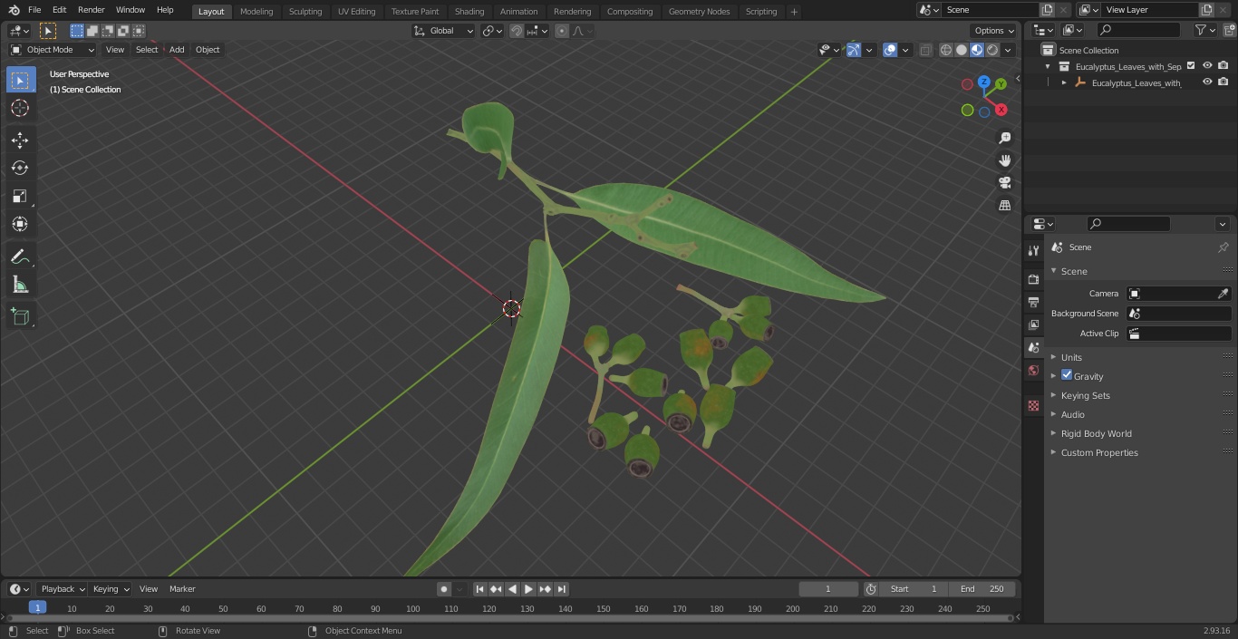1238x639 pixels.
Task: Switch to wireframe viewport shading
Action: click(x=946, y=50)
